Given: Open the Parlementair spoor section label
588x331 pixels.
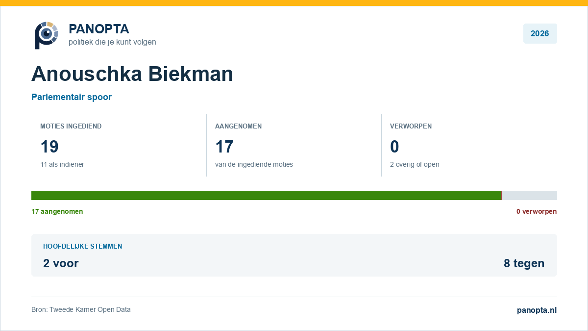Looking at the screenshot, I should pos(72,97).
